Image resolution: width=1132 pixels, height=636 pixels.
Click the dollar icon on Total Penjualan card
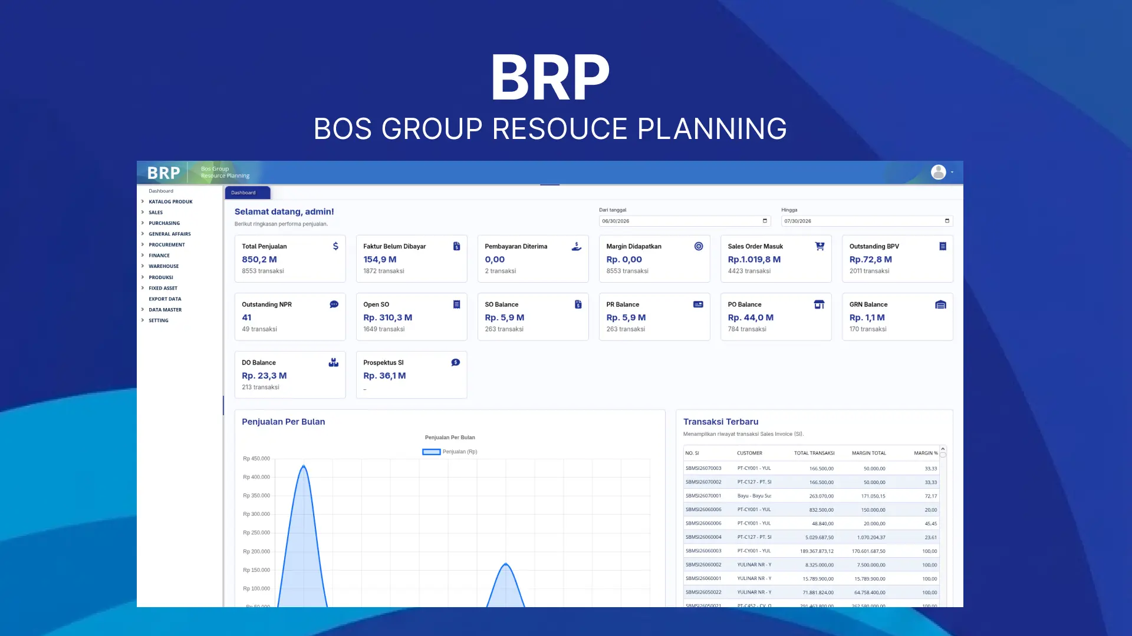pos(335,246)
